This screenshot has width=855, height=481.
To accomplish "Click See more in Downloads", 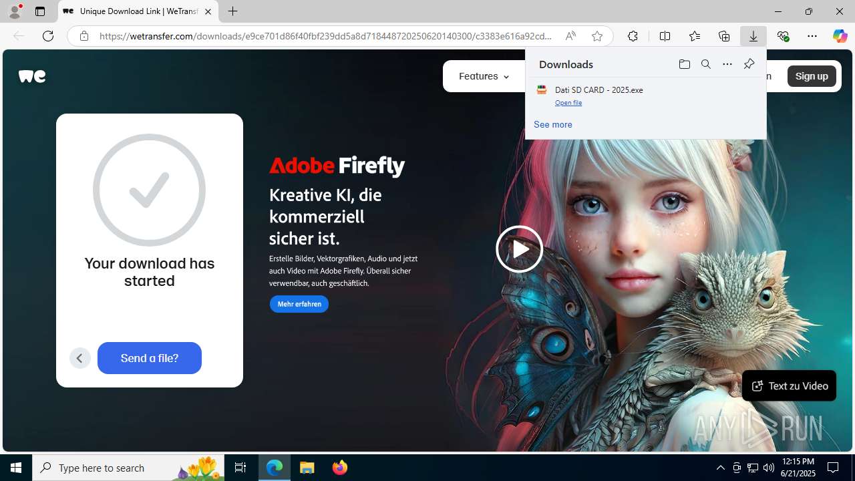I will (553, 124).
